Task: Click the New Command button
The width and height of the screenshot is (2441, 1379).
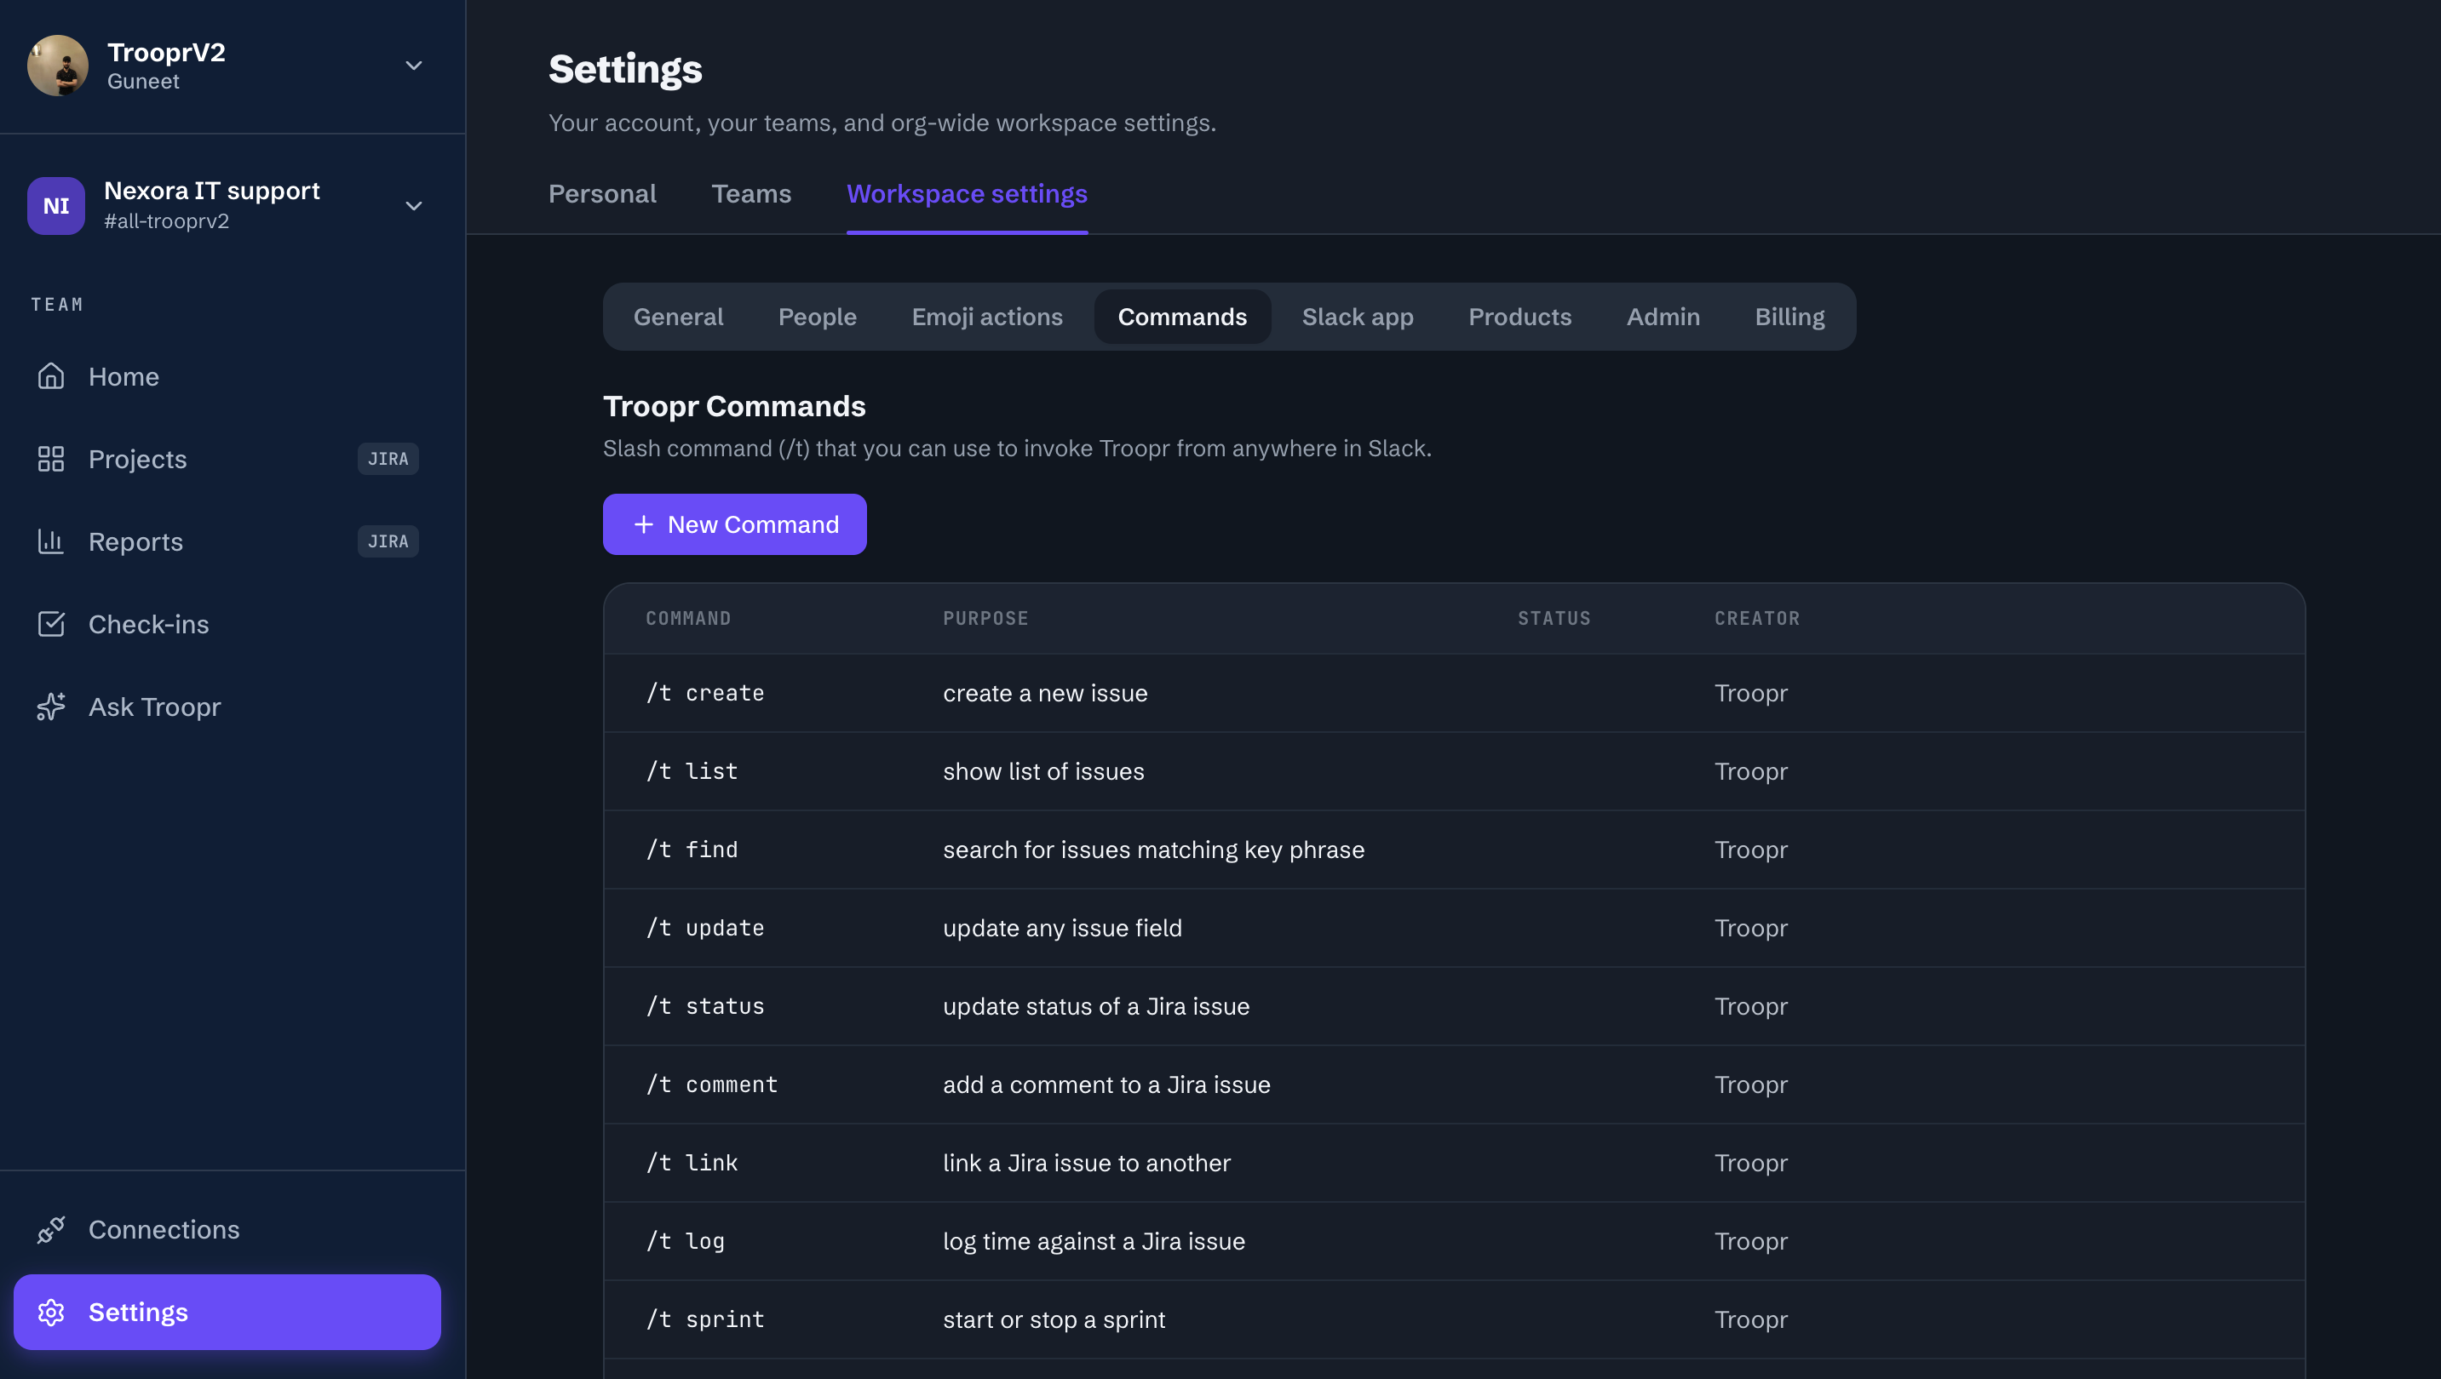Action: pyautogui.click(x=734, y=524)
